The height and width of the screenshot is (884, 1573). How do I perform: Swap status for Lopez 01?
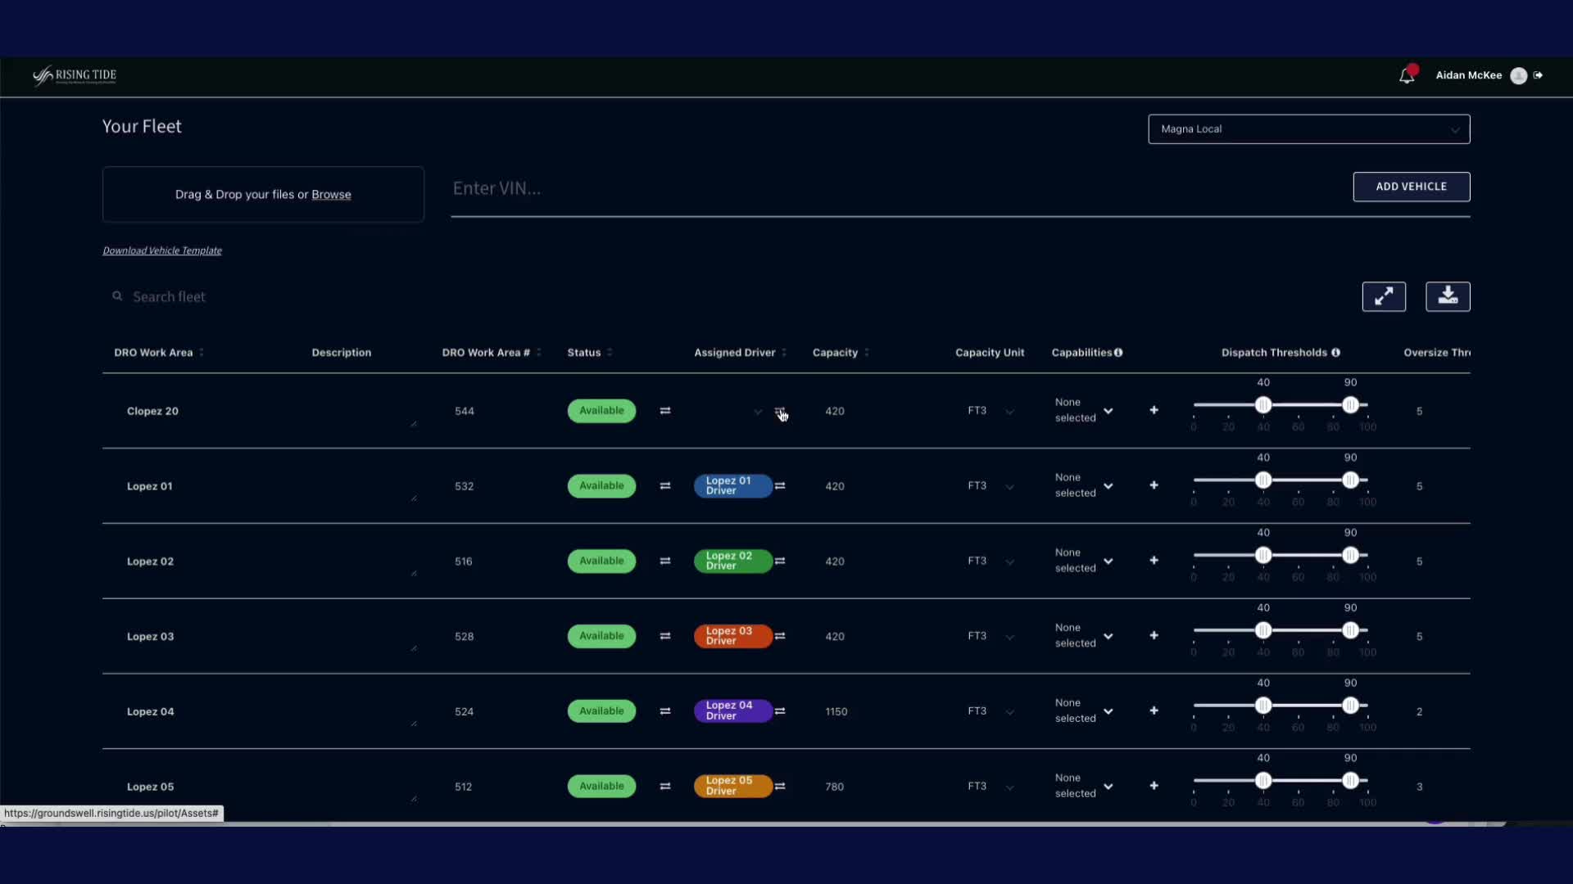665,486
